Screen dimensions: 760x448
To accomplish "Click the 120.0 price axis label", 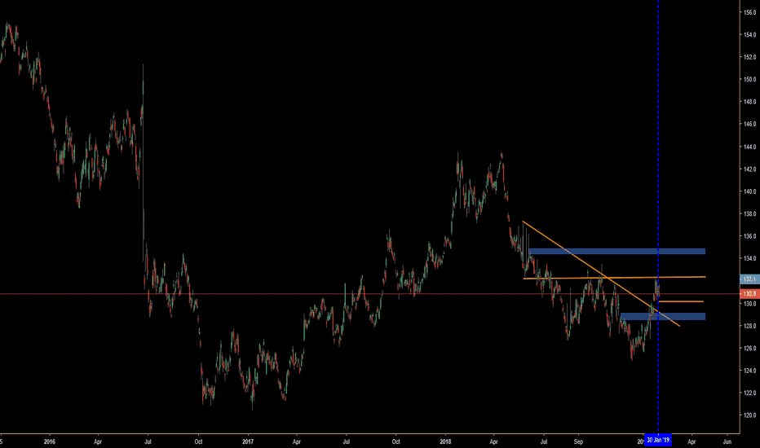I will pyautogui.click(x=750, y=415).
